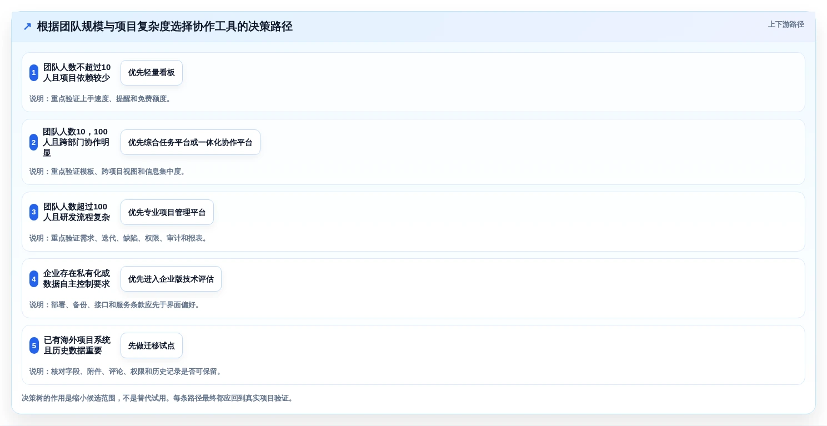The height and width of the screenshot is (426, 827).
Task: Click step number 3 badge
Action: coord(34,212)
